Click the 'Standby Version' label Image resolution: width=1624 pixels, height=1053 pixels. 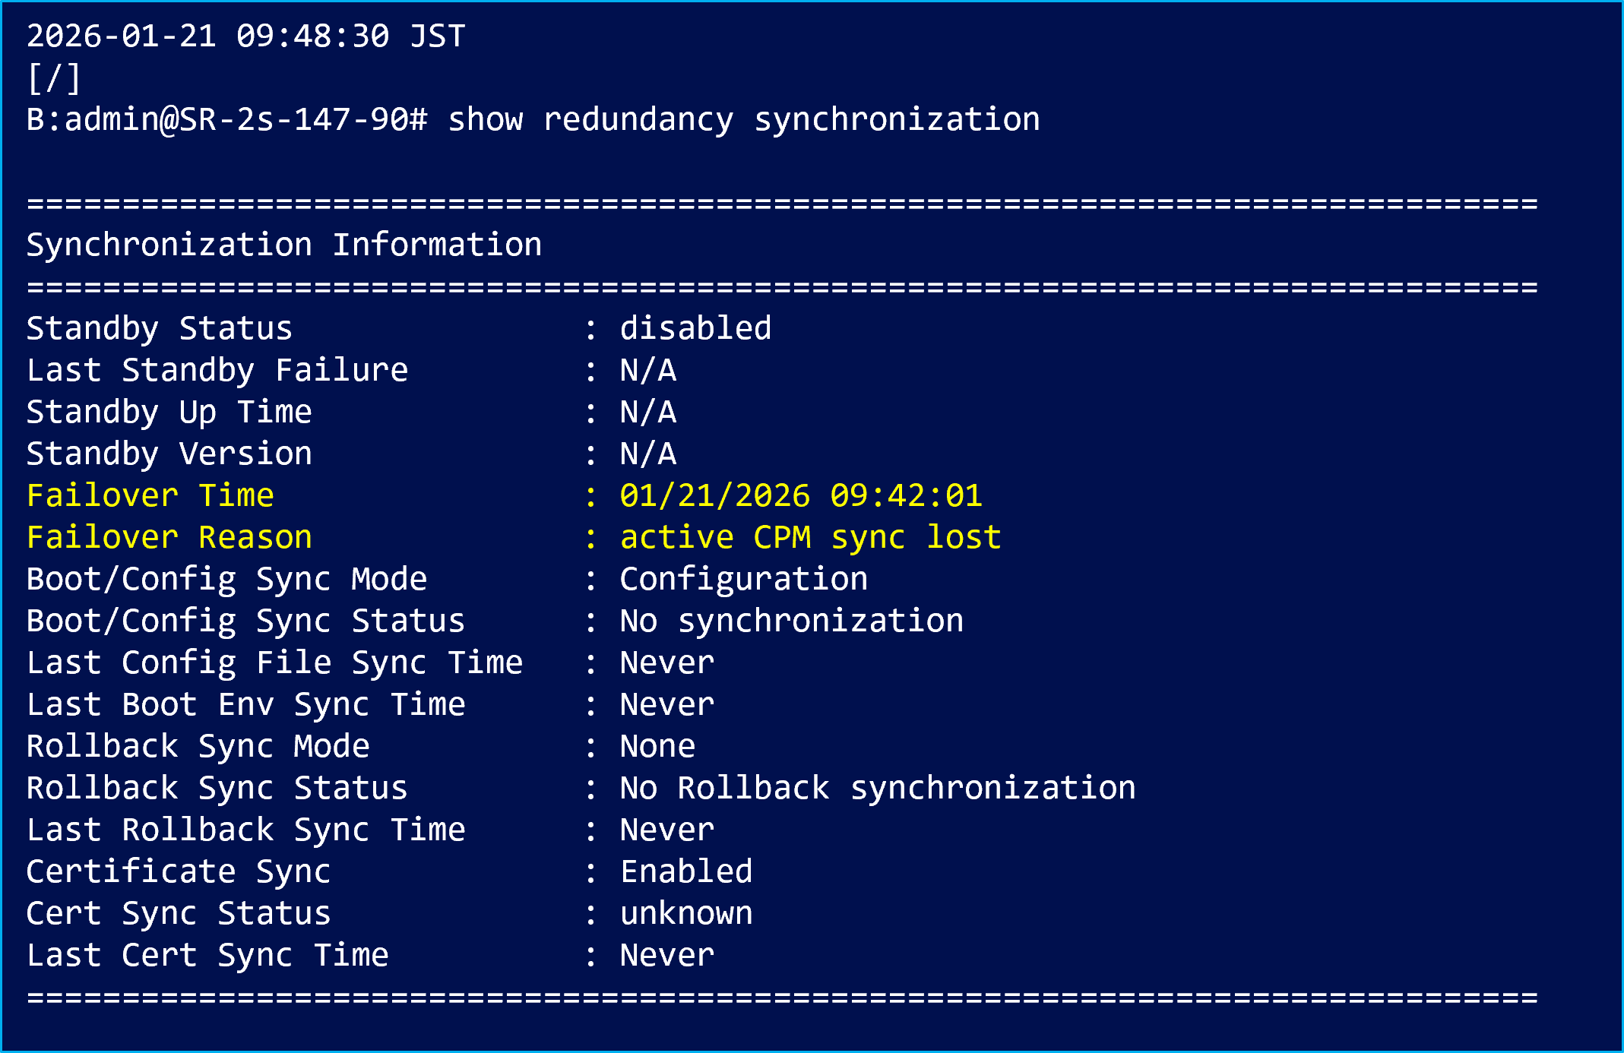pos(169,454)
